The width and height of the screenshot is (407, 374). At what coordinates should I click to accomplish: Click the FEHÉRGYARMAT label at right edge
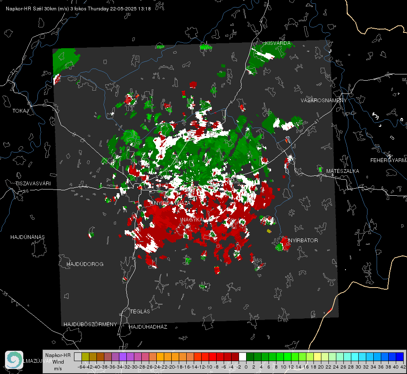(389, 160)
